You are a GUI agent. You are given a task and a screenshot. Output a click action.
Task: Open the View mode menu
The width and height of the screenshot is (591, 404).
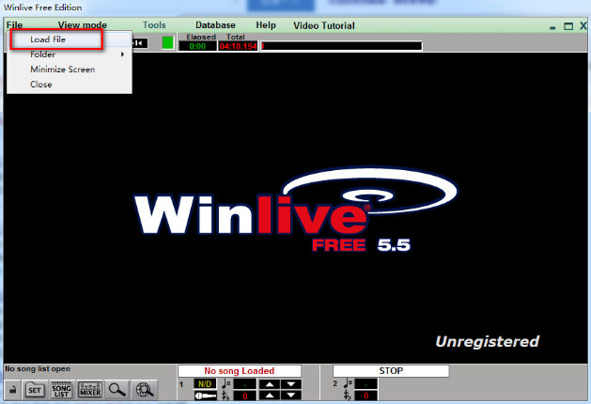point(82,25)
